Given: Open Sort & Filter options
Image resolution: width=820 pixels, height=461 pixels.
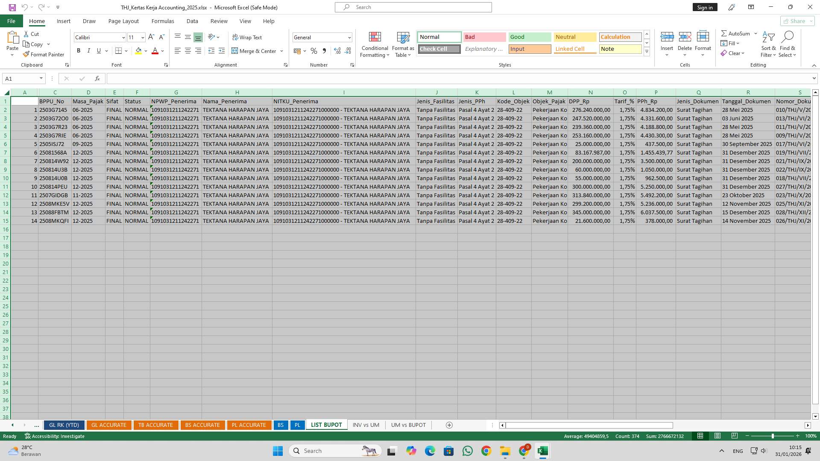Looking at the screenshot, I should click(x=768, y=44).
